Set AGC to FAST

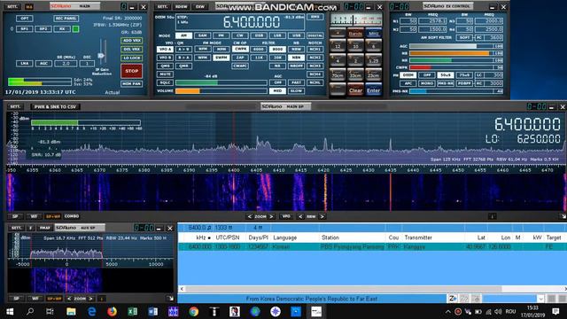click(x=296, y=82)
